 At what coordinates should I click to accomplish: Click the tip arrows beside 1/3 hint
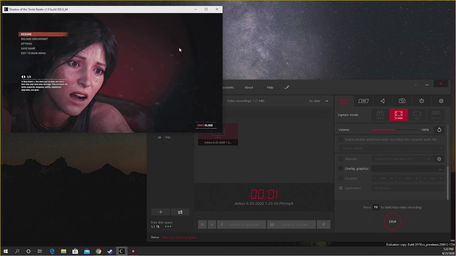pyautogui.click(x=23, y=77)
